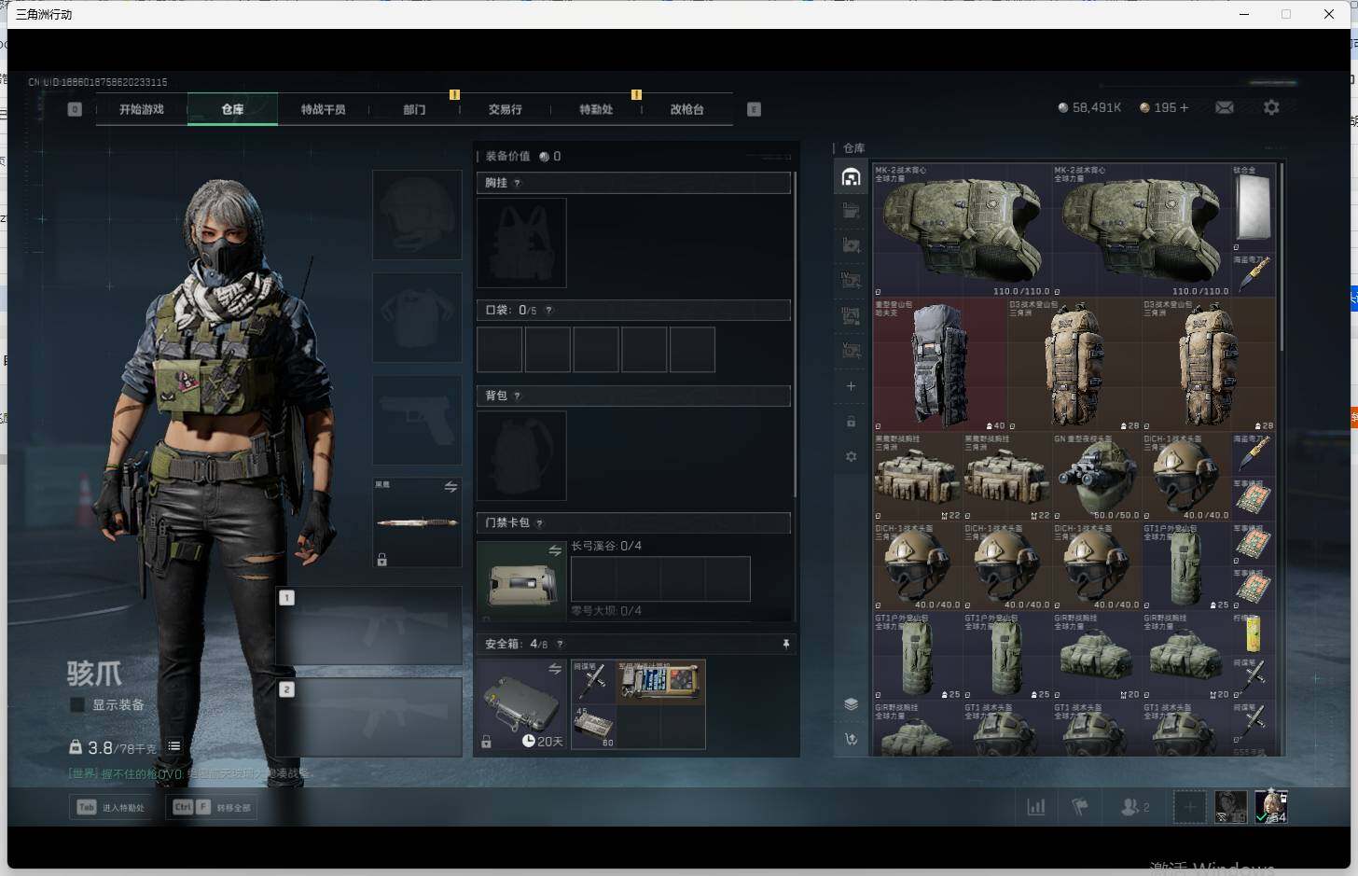The image size is (1358, 876).
Task: Click the empty pistol equipment slot
Action: [417, 421]
